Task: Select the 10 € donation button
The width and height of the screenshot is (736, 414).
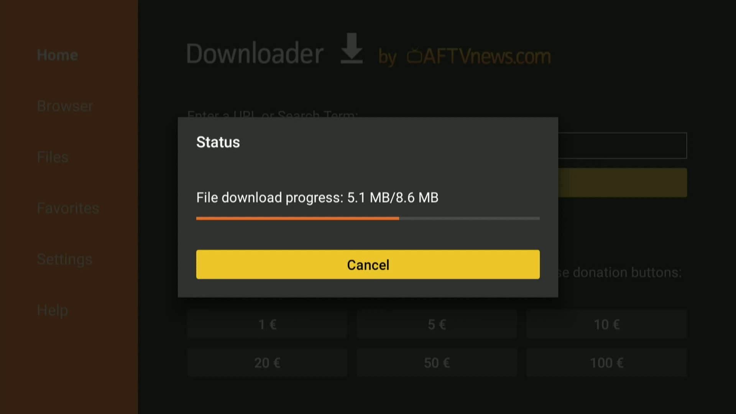Action: click(606, 324)
